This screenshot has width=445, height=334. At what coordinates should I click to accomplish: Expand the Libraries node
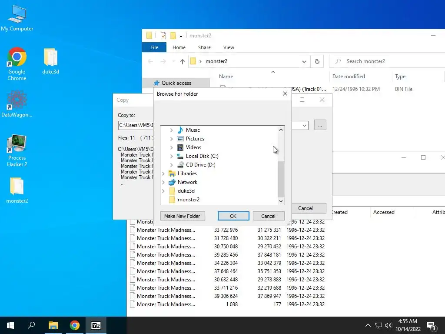163,174
